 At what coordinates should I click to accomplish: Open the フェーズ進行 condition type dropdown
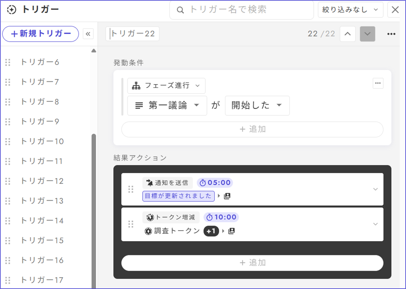pos(166,86)
